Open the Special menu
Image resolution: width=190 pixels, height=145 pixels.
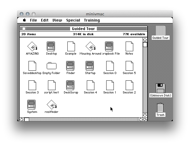[73, 20]
